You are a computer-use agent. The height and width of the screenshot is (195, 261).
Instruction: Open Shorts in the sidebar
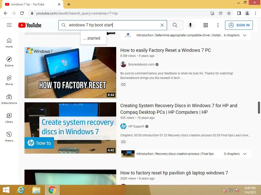coord(9,80)
